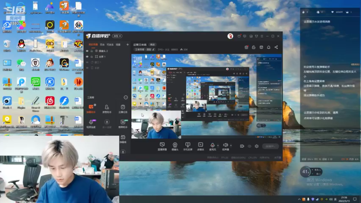Switch to the 我的场景 scene tab
Viewport: 361px width, 203px height.
pos(93,45)
